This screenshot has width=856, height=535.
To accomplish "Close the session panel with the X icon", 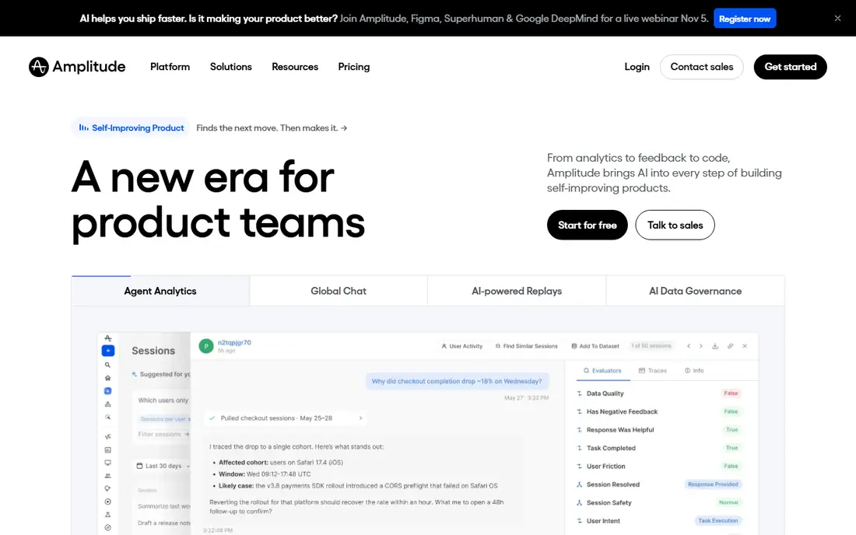I will (x=745, y=346).
